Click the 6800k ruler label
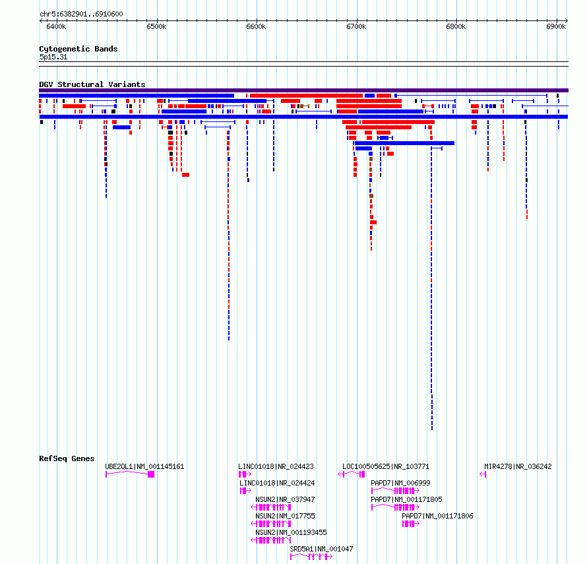This screenshot has height=564, width=587. coord(456,26)
